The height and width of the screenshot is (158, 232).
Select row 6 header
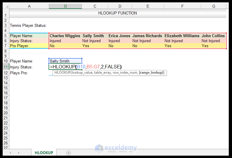point(6,41)
